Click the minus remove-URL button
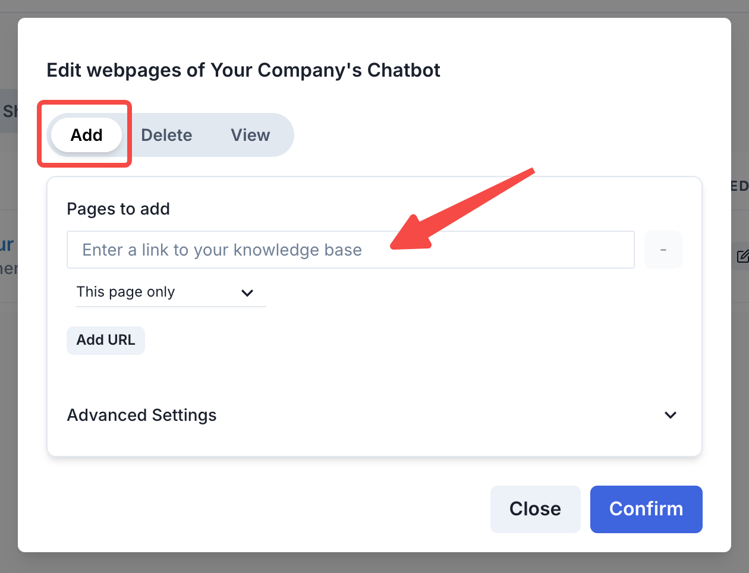The height and width of the screenshot is (573, 749). [x=663, y=250]
